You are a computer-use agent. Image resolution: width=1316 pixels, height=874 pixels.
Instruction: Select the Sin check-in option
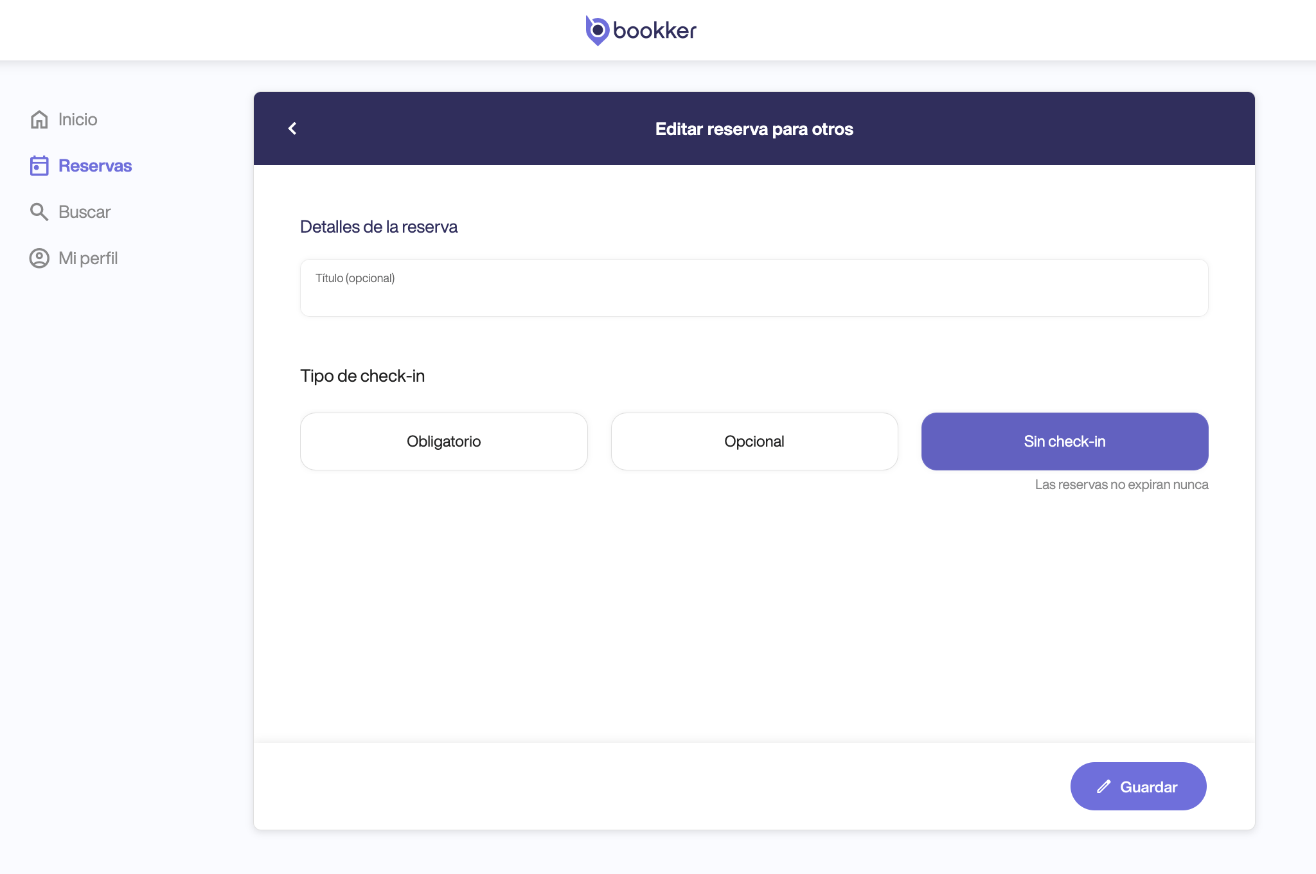(x=1064, y=441)
